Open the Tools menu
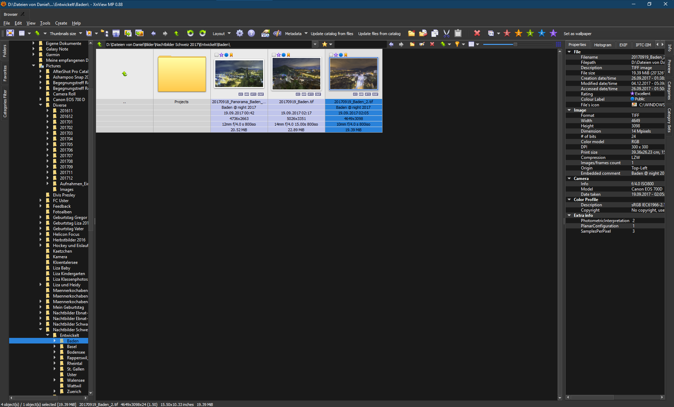The image size is (674, 407). [45, 23]
